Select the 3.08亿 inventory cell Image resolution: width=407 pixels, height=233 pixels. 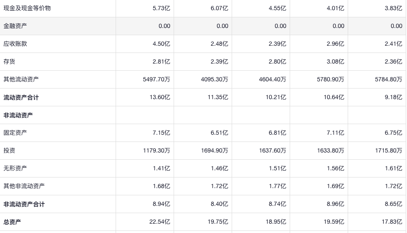(x=335, y=61)
